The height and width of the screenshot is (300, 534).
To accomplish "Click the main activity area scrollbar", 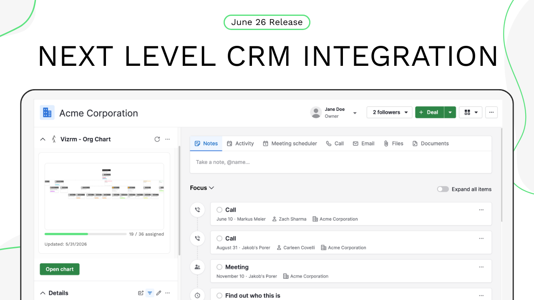I will (x=501, y=175).
